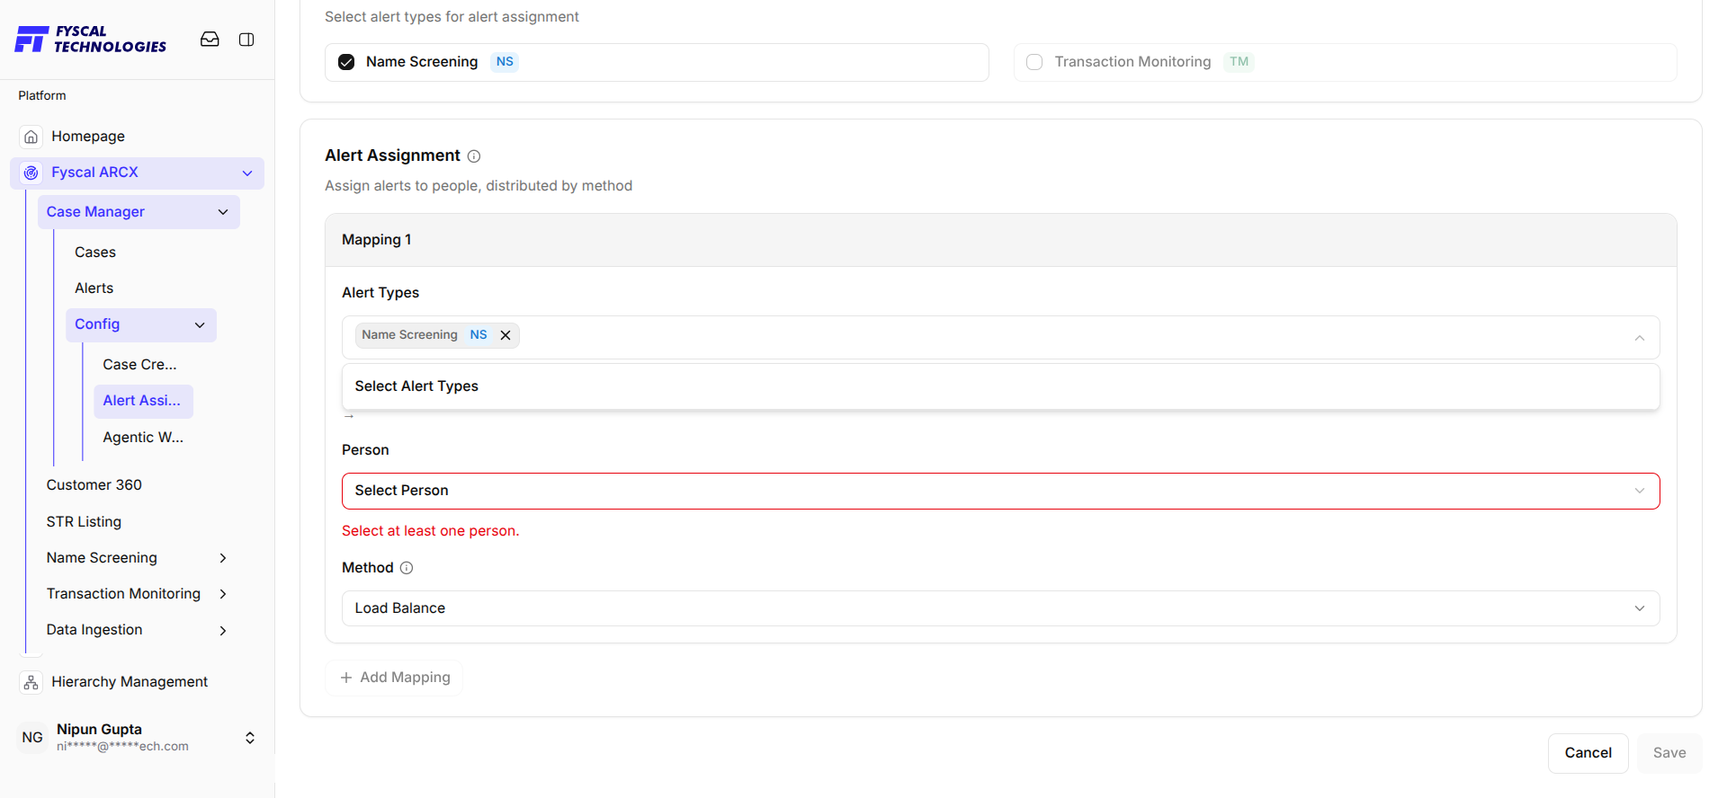Collapse the Alert Types dropdown arrow

[x=1639, y=338]
